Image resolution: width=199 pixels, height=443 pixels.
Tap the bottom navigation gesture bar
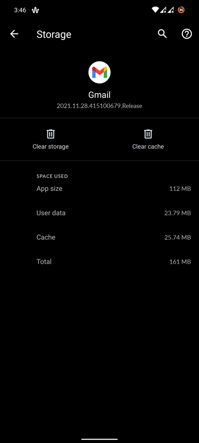tap(99, 439)
